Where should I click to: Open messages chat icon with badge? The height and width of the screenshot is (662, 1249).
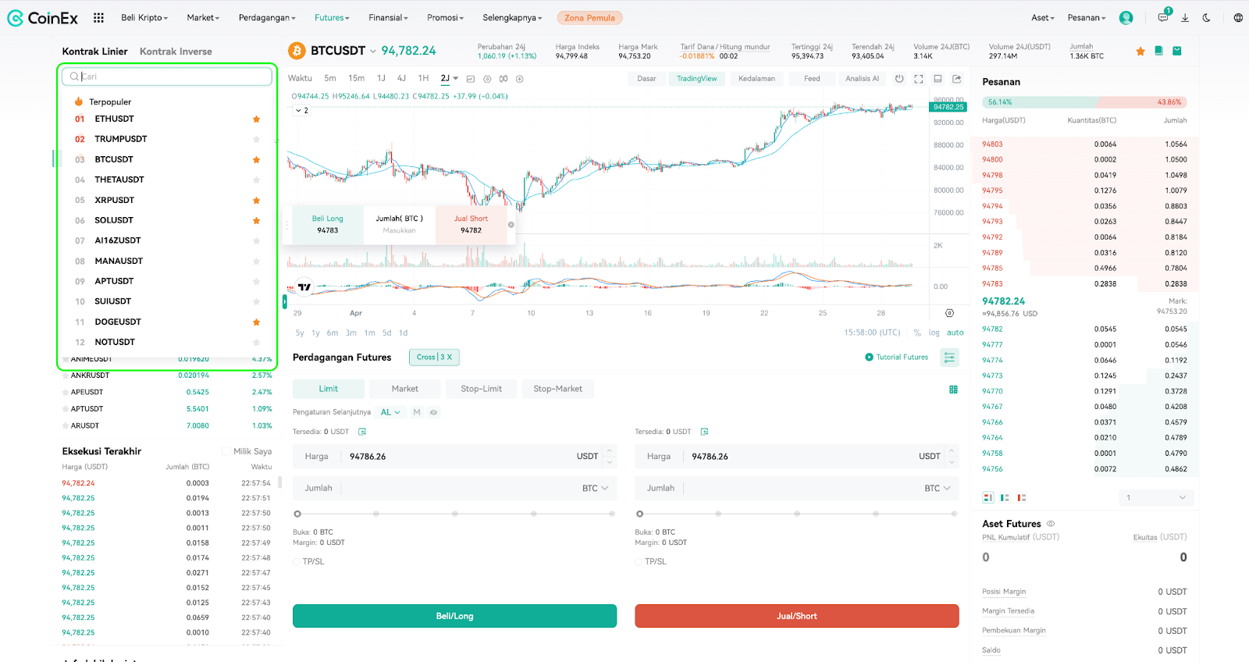(1163, 16)
